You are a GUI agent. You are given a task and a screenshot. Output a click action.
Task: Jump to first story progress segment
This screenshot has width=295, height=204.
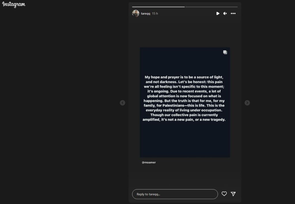158,7
